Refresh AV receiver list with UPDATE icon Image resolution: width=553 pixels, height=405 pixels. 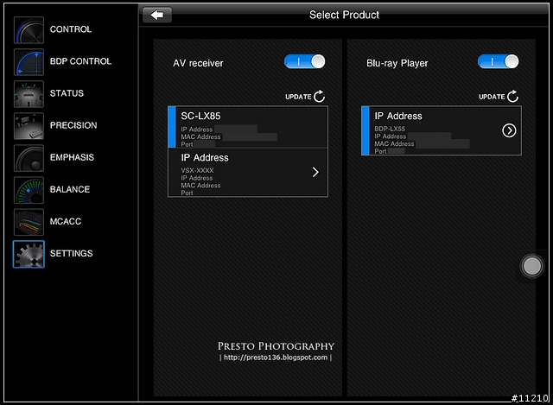(320, 96)
